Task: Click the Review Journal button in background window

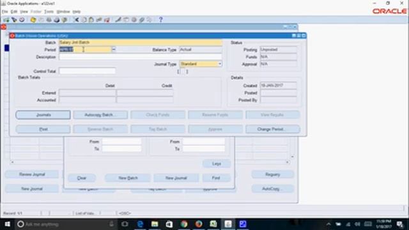Action: pyautogui.click(x=32, y=174)
